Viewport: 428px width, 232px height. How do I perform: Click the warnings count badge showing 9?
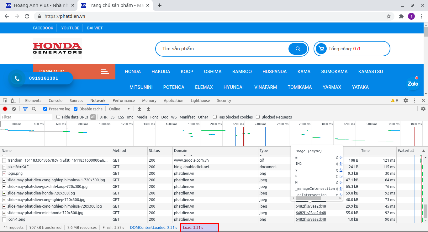394,100
